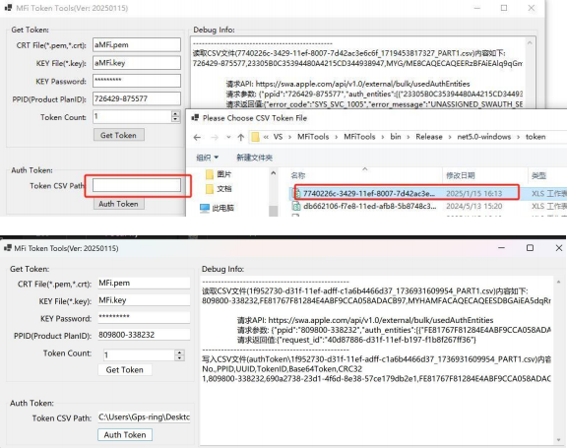This screenshot has height=448, width=567.
Task: Click KEY File field showing aMFi.key
Action: (137, 63)
